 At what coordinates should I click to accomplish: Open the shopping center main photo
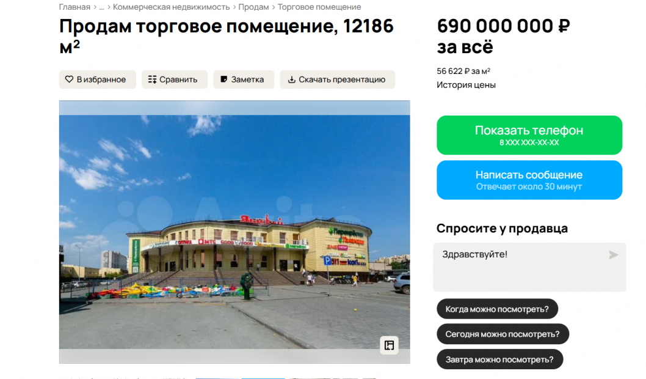234,232
